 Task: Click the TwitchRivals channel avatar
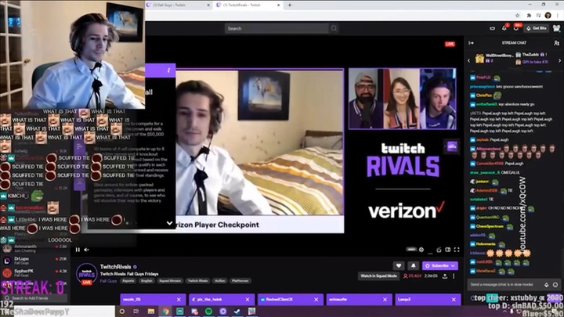coord(87,274)
